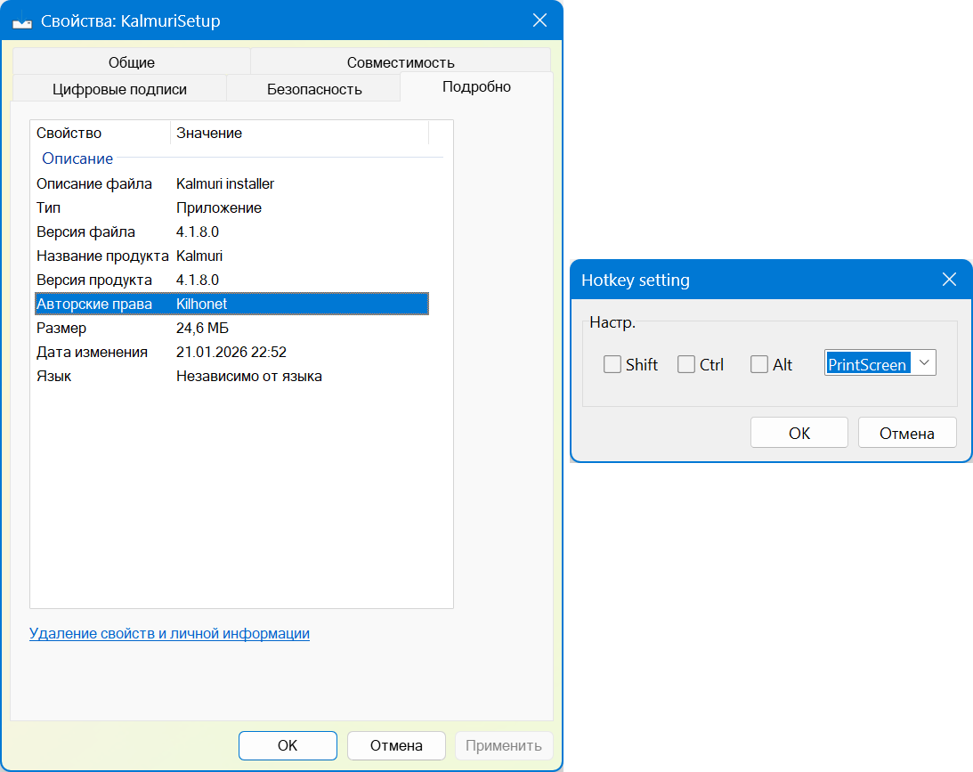
Task: Enable the Shift modifier checkbox
Action: point(612,364)
